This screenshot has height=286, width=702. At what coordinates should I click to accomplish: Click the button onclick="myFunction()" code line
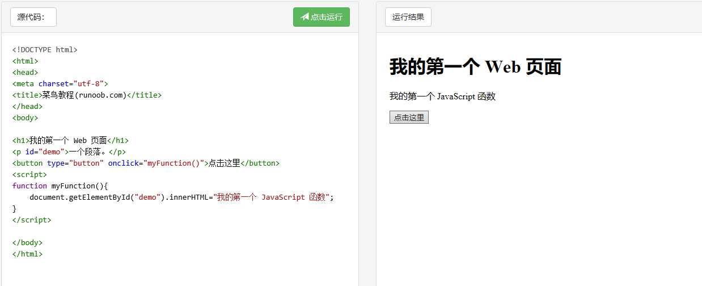pos(146,163)
